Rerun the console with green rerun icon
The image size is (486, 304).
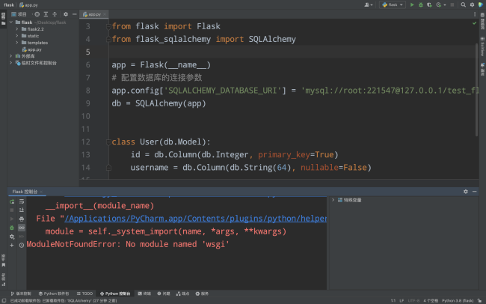click(x=12, y=201)
